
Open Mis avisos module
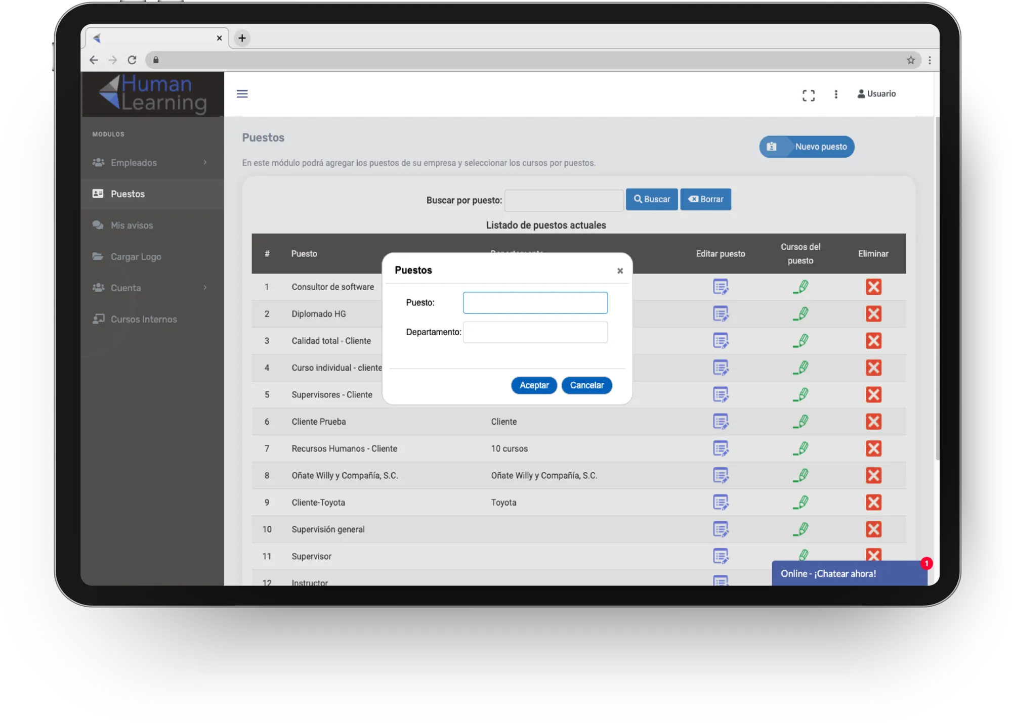(x=132, y=225)
